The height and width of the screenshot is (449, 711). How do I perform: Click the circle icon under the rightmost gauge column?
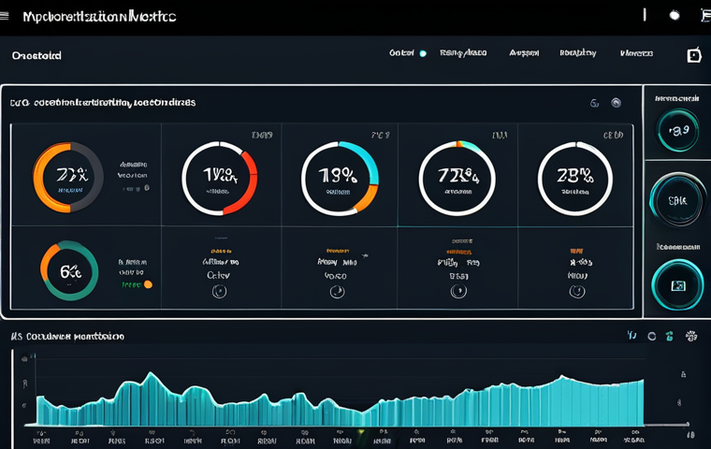point(576,292)
